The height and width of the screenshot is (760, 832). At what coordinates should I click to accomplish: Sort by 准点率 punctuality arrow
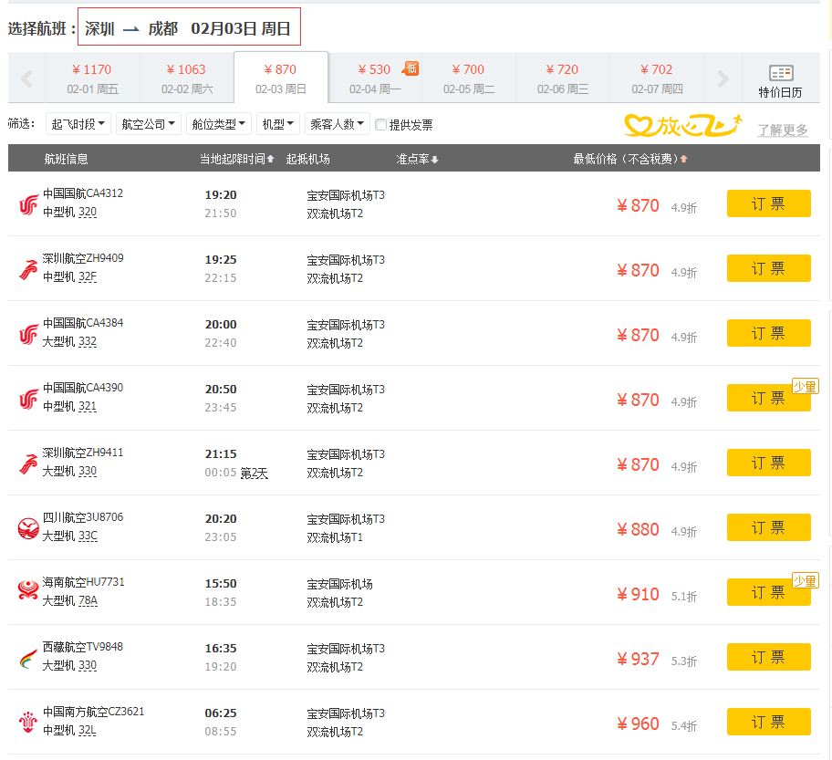click(435, 160)
